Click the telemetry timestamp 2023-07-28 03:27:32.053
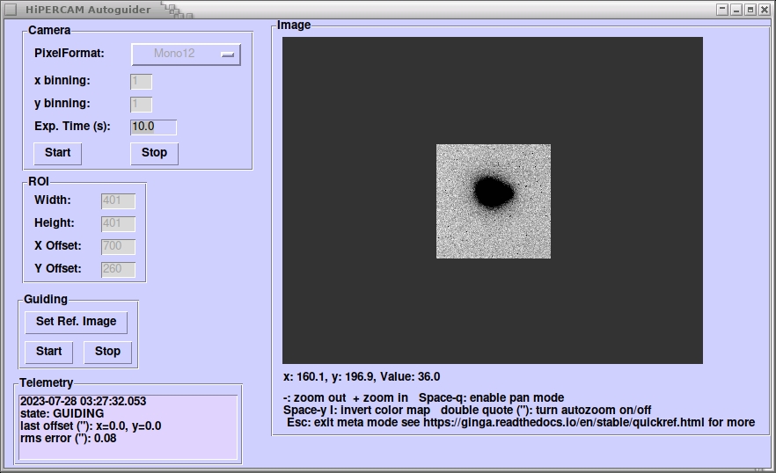 83,401
